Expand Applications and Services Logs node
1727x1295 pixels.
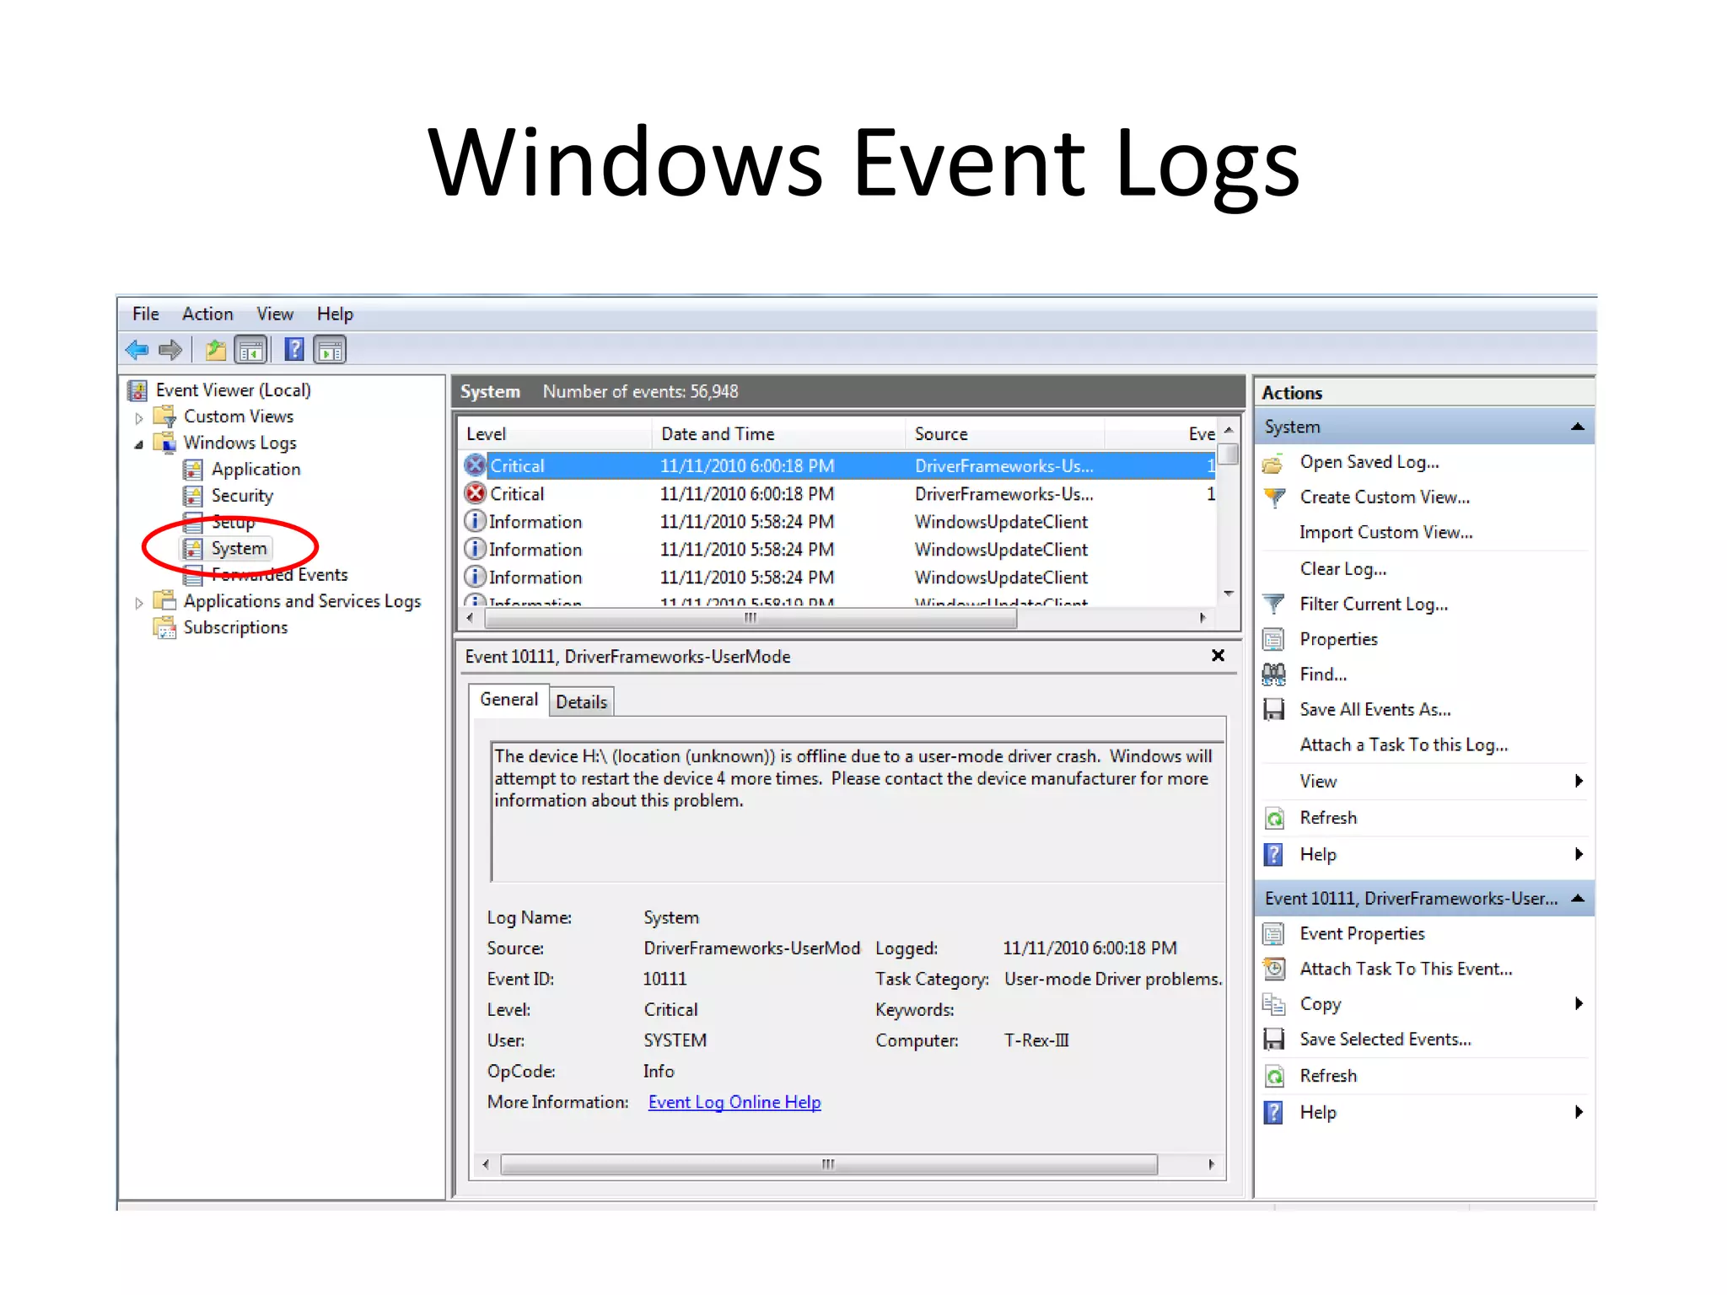139,603
